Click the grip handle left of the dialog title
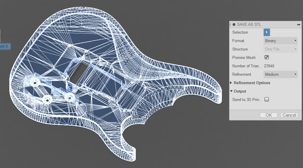 point(230,24)
